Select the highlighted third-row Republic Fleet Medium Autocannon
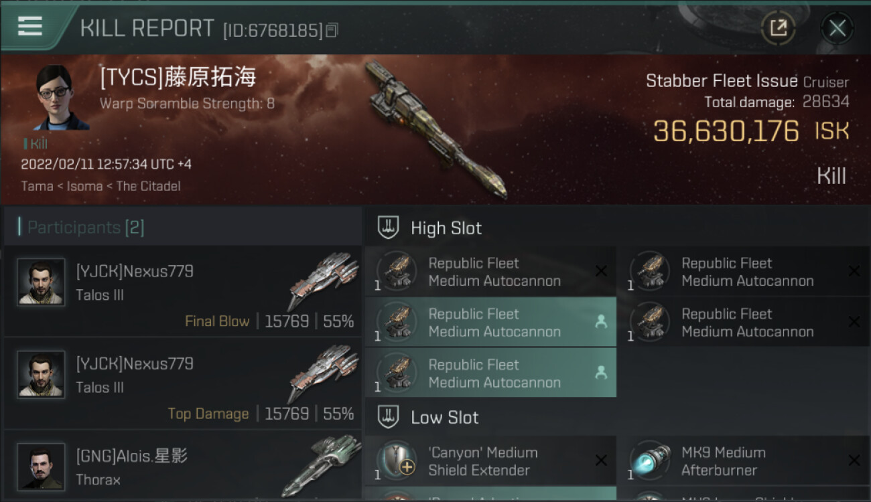The height and width of the screenshot is (502, 871). (490, 373)
